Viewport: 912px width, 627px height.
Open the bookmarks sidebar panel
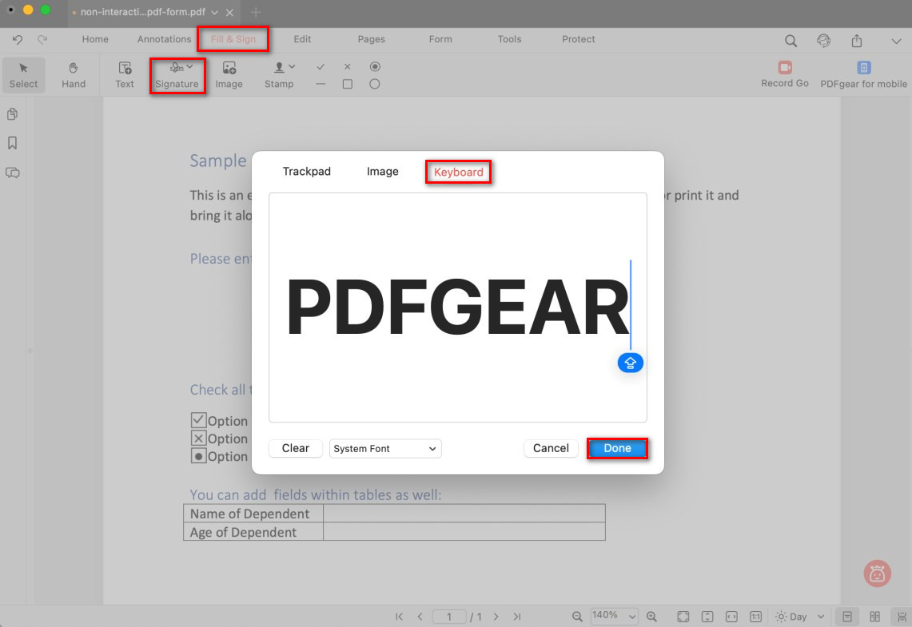[12, 143]
